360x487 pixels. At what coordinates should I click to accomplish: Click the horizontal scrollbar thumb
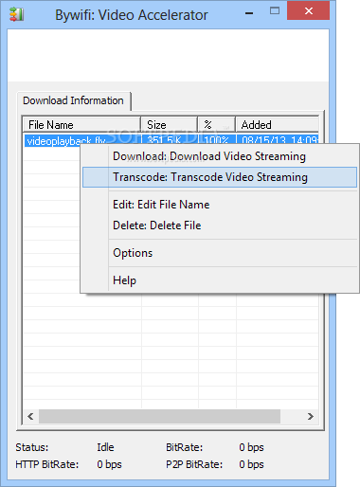coord(159,416)
